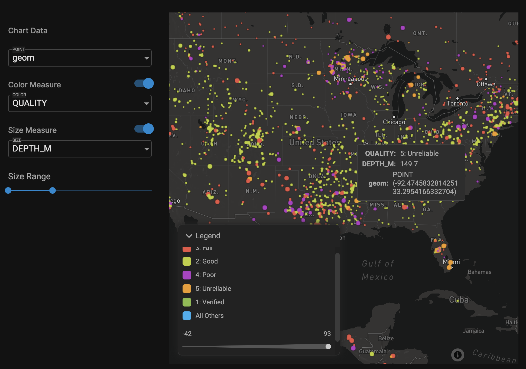Click the 1: Verified green swatch
The image size is (526, 369).
click(187, 302)
